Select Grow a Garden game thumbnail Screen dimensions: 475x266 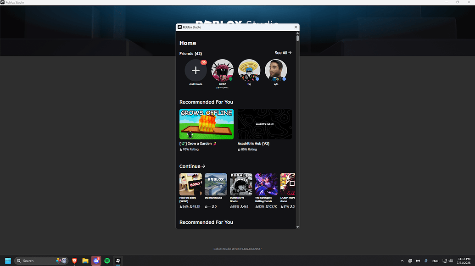[207, 124]
